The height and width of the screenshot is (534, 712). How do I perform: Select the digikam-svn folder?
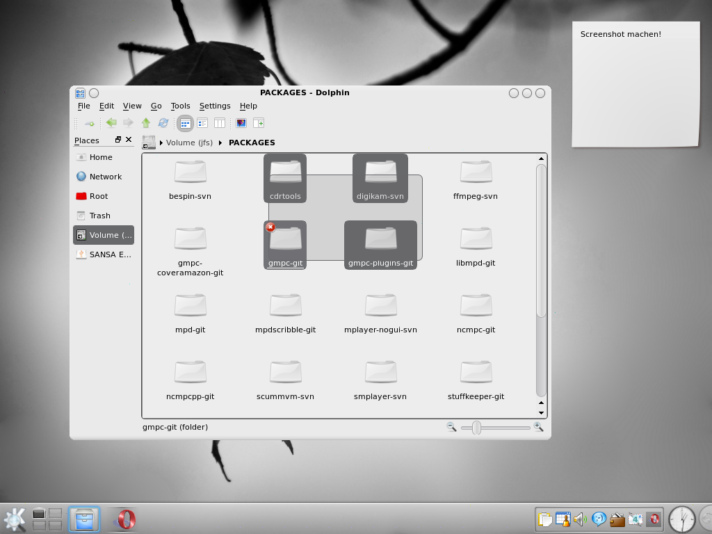(x=380, y=179)
